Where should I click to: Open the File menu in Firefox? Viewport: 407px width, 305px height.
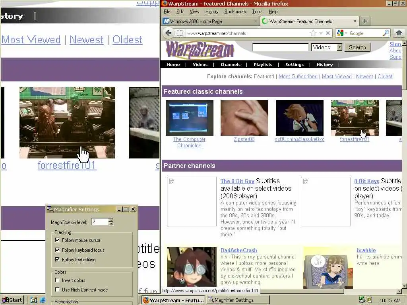(x=167, y=12)
